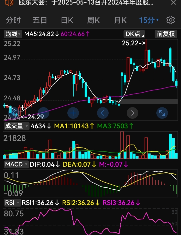Viewport: 181px width, 235px height.
Task: Click the 24.48 price axis label
Action: [12, 98]
